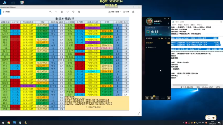Open the missions icon with badge 1

[152, 98]
